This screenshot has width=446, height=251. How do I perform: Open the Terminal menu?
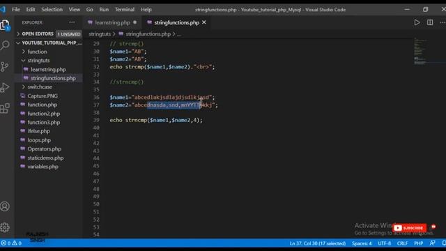pos(125,9)
